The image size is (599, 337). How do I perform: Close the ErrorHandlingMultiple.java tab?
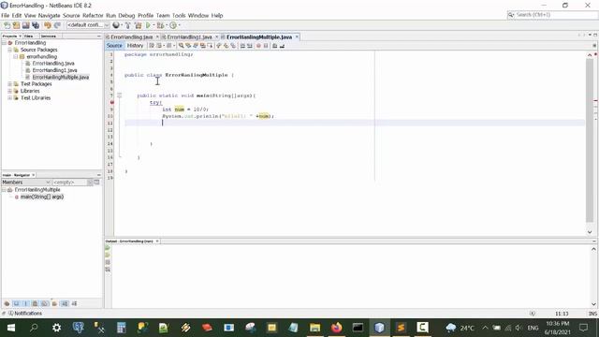click(297, 37)
